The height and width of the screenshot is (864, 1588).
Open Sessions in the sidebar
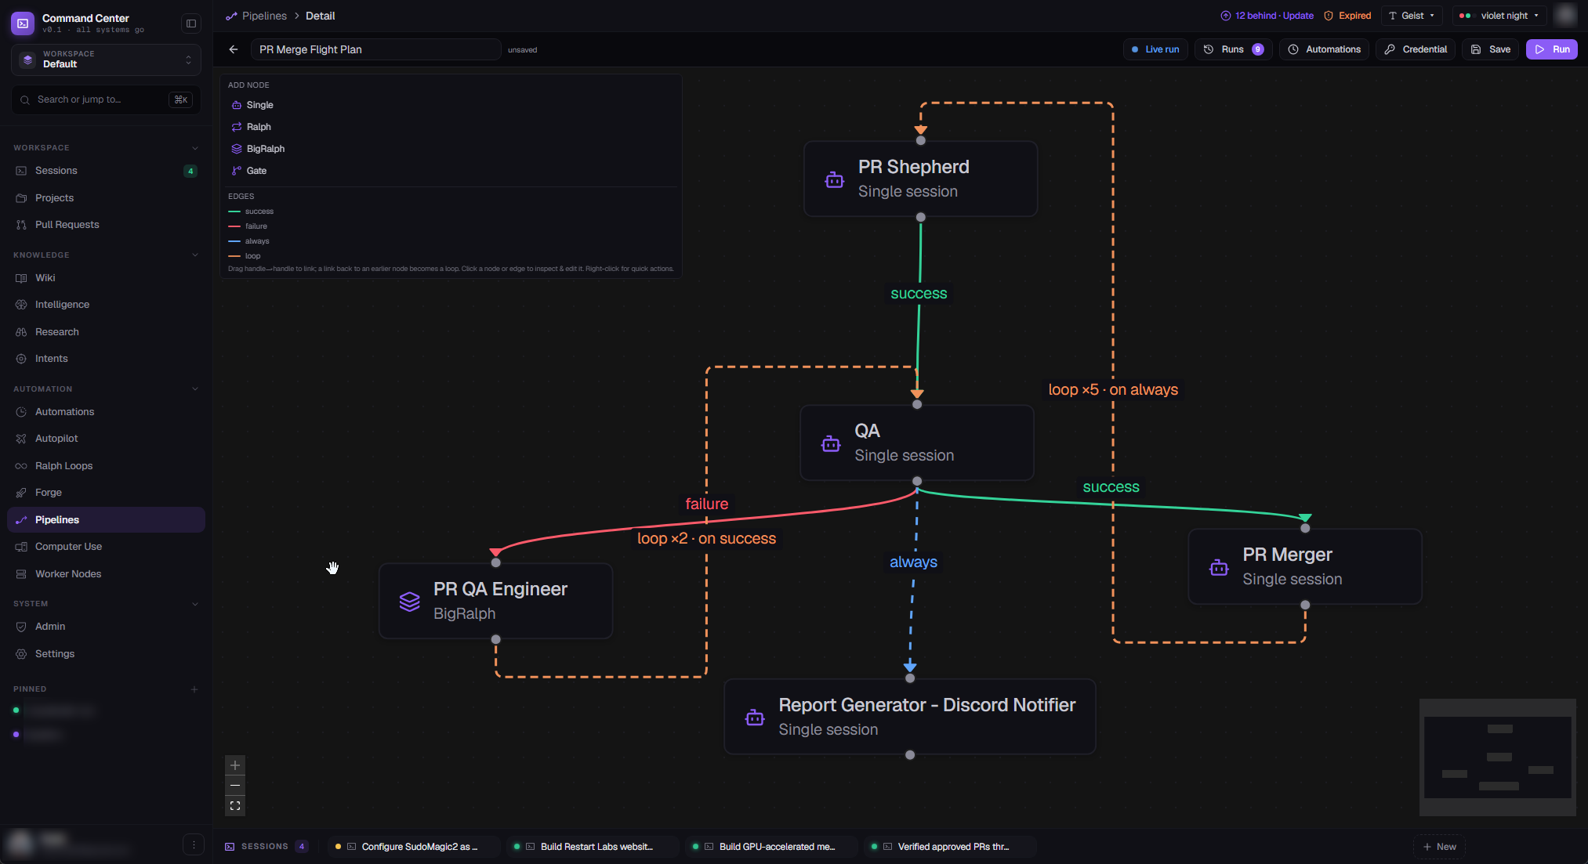(x=106, y=171)
